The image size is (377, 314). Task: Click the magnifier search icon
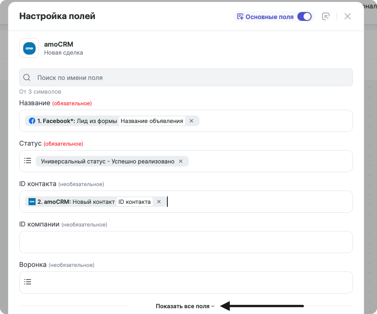tap(27, 77)
